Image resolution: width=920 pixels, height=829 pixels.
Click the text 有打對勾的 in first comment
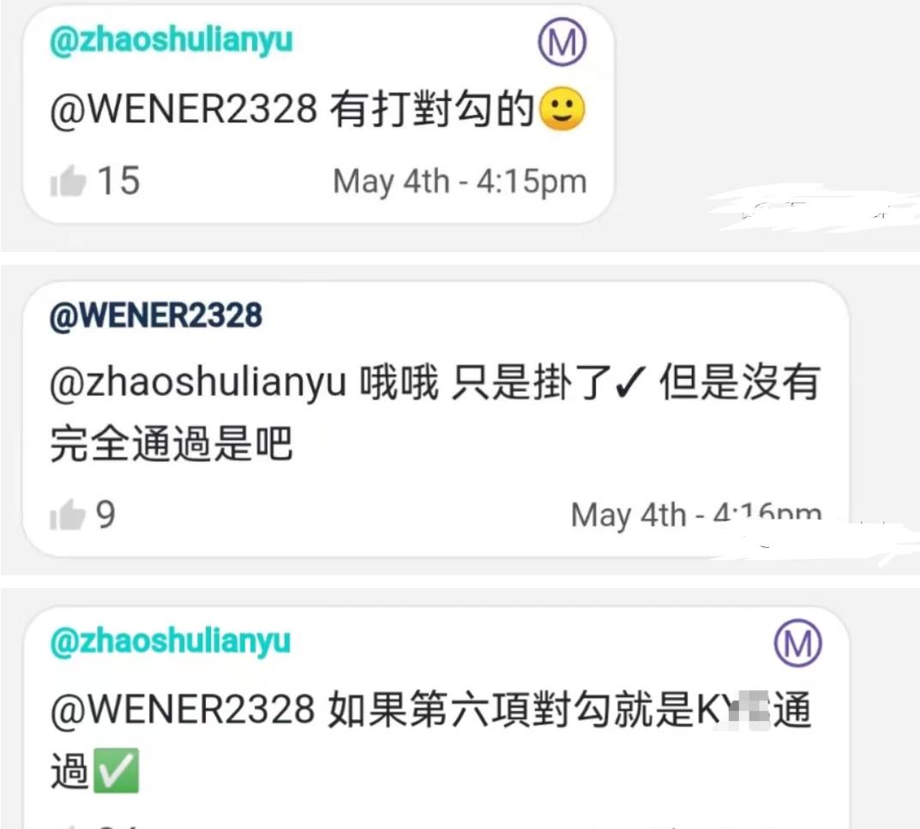pos(432,109)
